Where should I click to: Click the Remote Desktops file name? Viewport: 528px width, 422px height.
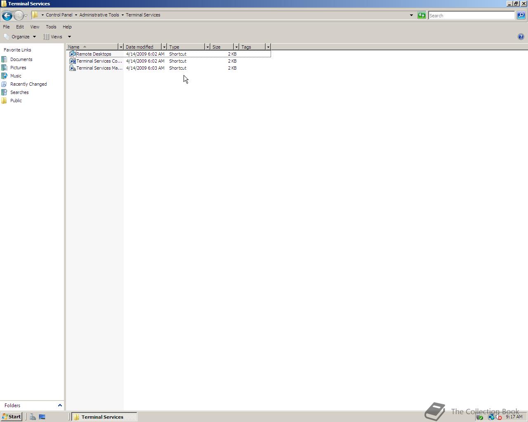pyautogui.click(x=94, y=54)
